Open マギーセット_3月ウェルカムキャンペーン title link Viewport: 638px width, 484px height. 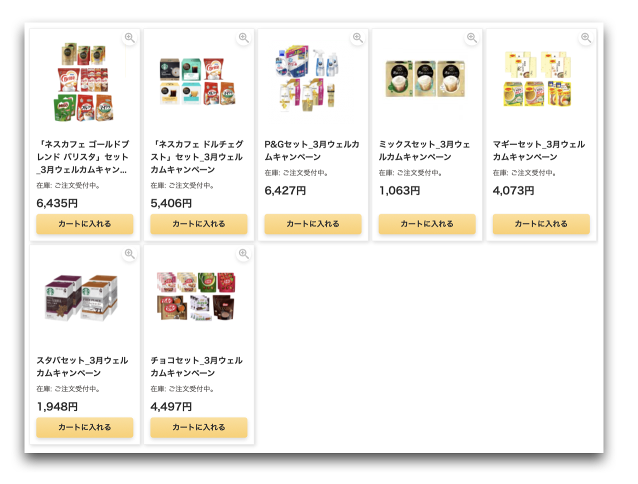point(539,150)
